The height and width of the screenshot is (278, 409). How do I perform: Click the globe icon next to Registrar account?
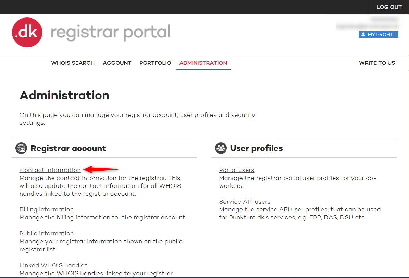point(21,148)
